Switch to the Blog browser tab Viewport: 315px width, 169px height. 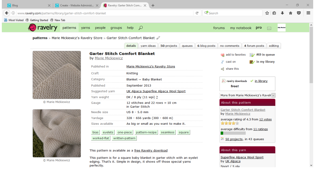[x=28, y=5]
